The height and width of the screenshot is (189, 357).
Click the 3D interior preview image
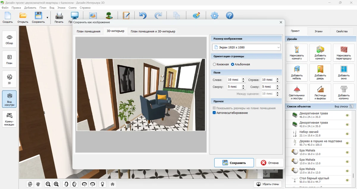pyautogui.click(x=141, y=95)
